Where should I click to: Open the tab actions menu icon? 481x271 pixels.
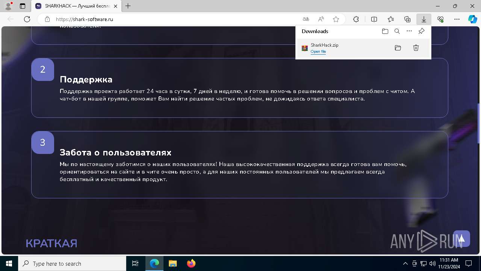point(23,6)
